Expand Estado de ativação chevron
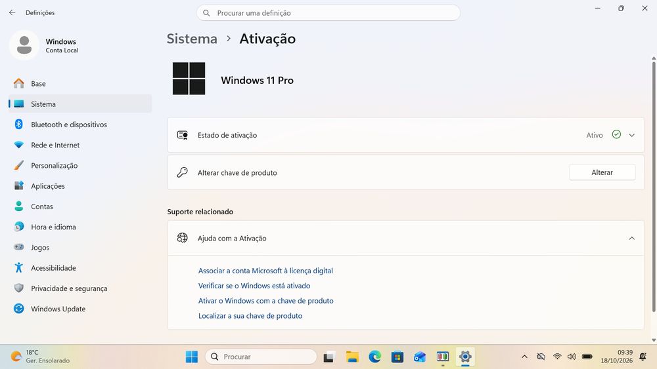The image size is (657, 369). pyautogui.click(x=632, y=135)
